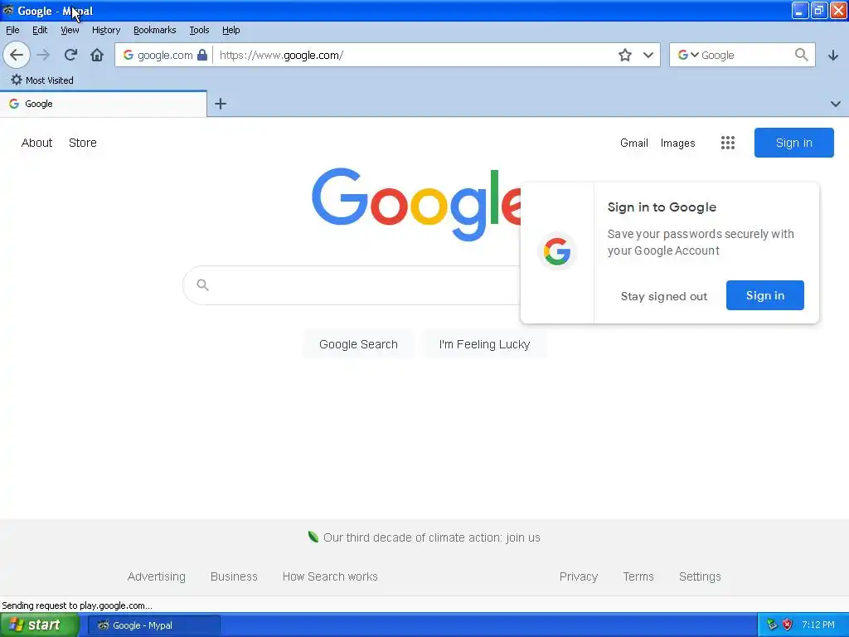This screenshot has width=849, height=637.
Task: Click Mypal raccoon icon in title bar
Action: (8, 10)
